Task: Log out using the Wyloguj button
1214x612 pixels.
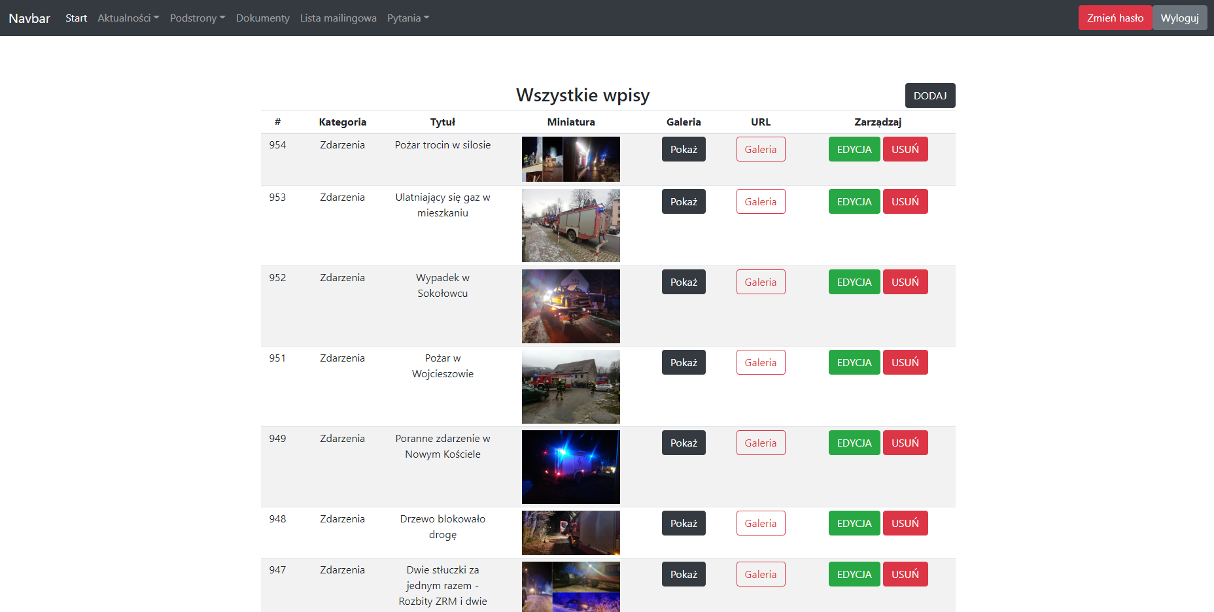Action: [x=1179, y=18]
